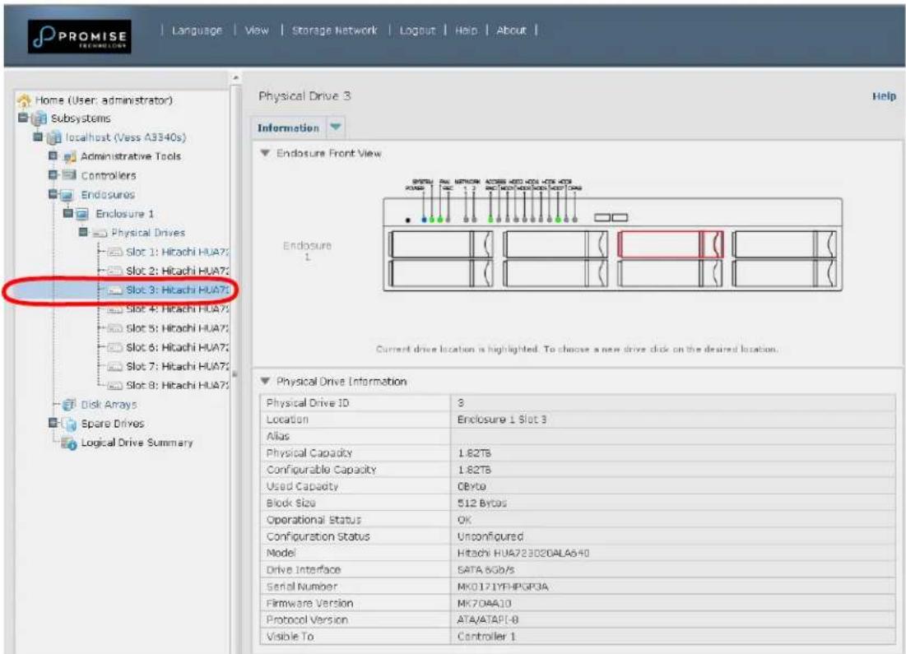Click the Visible To value Controller 1
Screen dimensions: 906x654
486,637
